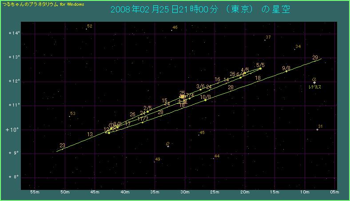This screenshot has height=201, width=350.
Task: Click the rho star marker below Saturn's path
Action: pyautogui.click(x=168, y=146)
